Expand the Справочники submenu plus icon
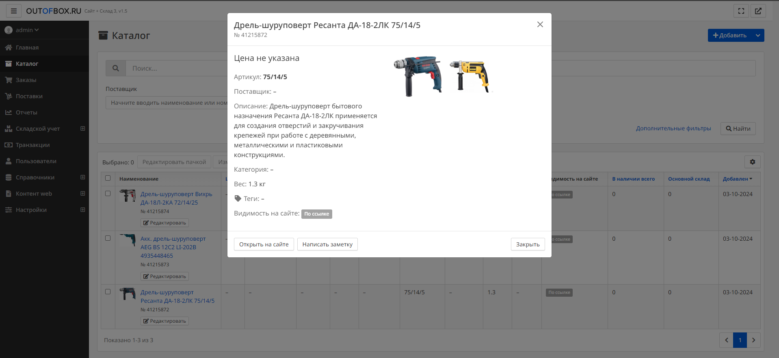 tap(83, 177)
